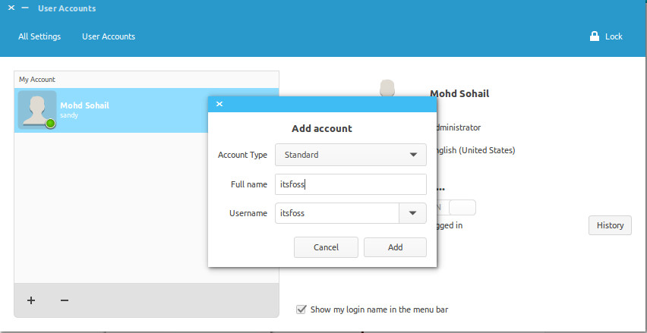Screen dimensions: 647x333
Task: Click the English (United States) language setting
Action: coord(473,150)
